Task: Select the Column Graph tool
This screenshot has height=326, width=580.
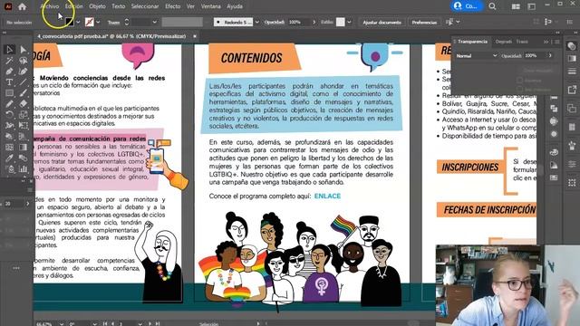Action: (x=24, y=169)
